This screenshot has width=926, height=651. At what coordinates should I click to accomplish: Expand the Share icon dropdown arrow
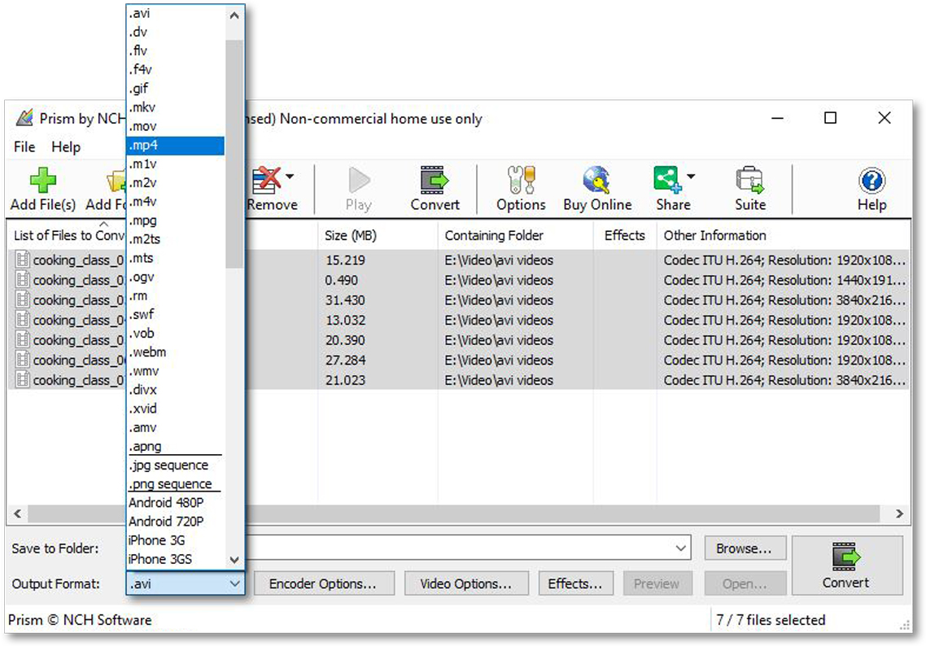pyautogui.click(x=692, y=175)
